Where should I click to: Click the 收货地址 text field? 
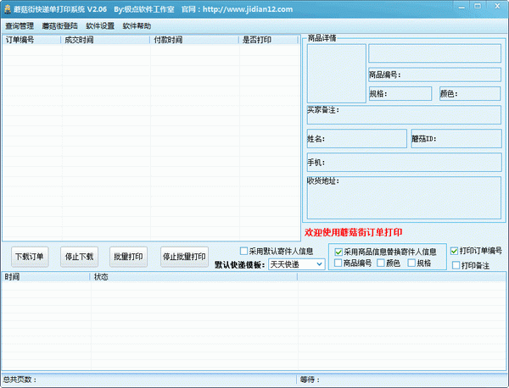pyautogui.click(x=404, y=197)
